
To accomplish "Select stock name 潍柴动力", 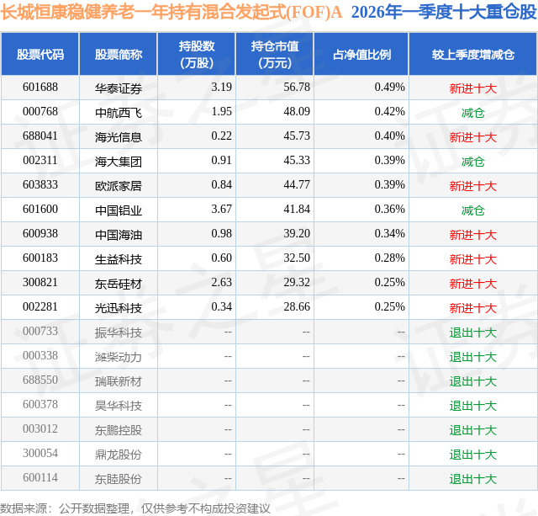I will pyautogui.click(x=119, y=357).
